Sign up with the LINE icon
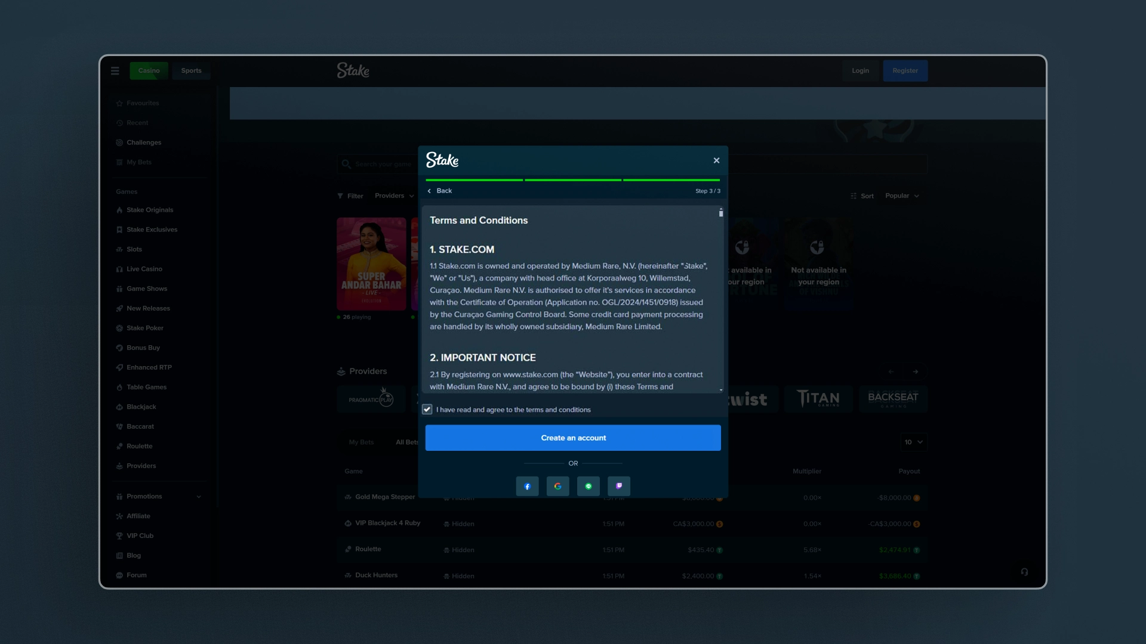Image resolution: width=1146 pixels, height=644 pixels. (588, 486)
